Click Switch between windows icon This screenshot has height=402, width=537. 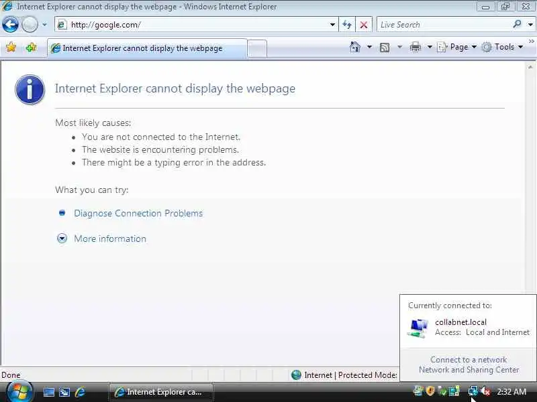[64, 392]
